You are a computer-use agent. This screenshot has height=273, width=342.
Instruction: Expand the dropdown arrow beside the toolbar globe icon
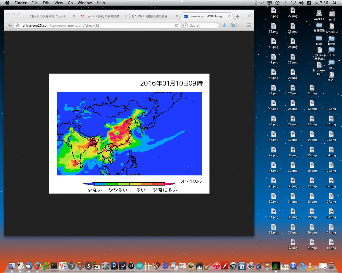239,25
